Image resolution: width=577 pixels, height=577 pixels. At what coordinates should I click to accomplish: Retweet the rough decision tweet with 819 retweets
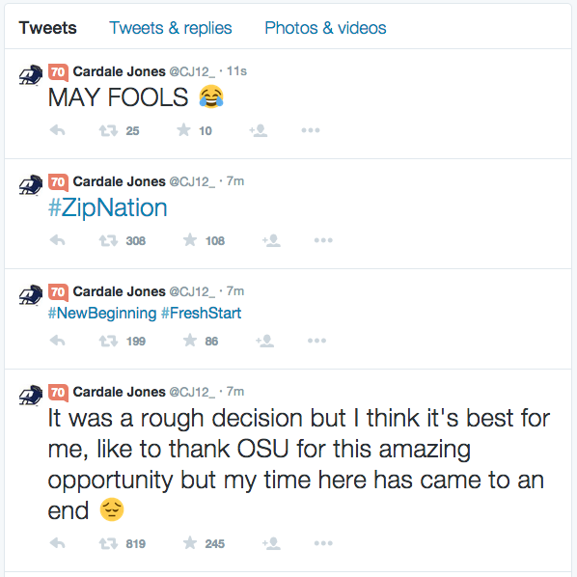pos(108,543)
